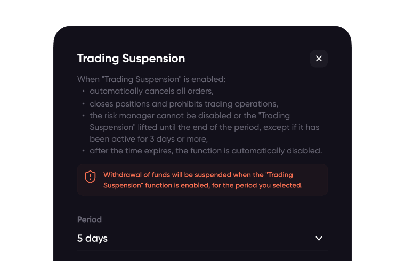The width and height of the screenshot is (405, 261).
Task: Expand the Period dropdown chevron
Action: [x=319, y=238]
